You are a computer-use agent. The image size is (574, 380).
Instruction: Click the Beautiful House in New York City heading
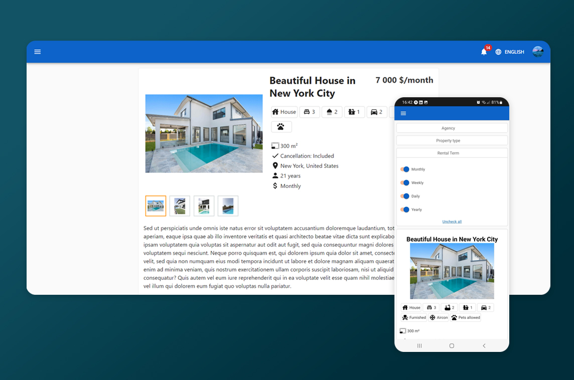tap(313, 87)
